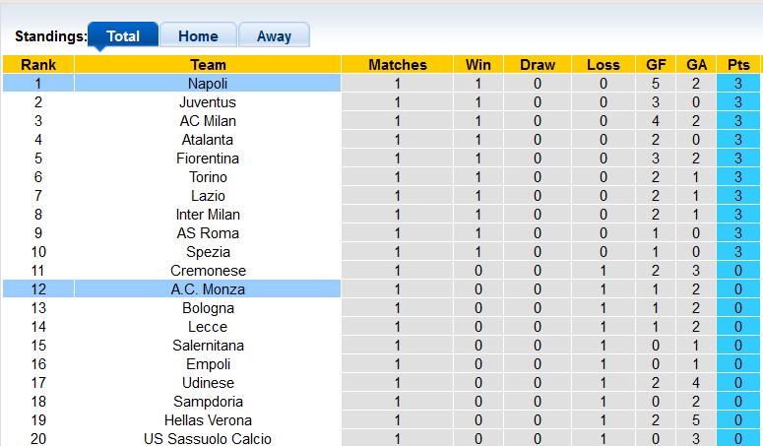Open the Juventus team link
763x446 pixels.
208,102
